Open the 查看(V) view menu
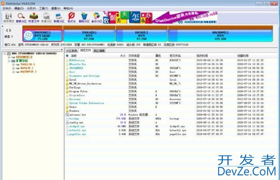Image resolution: width=280 pixels, height=180 pixels. (x=56, y=8)
